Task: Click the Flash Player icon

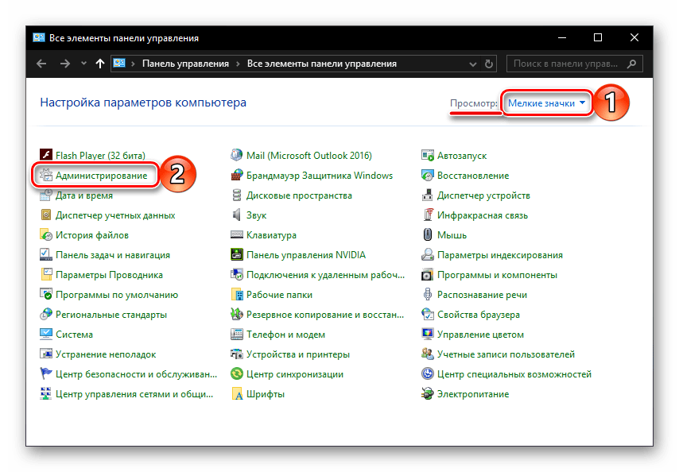Action: 46,156
